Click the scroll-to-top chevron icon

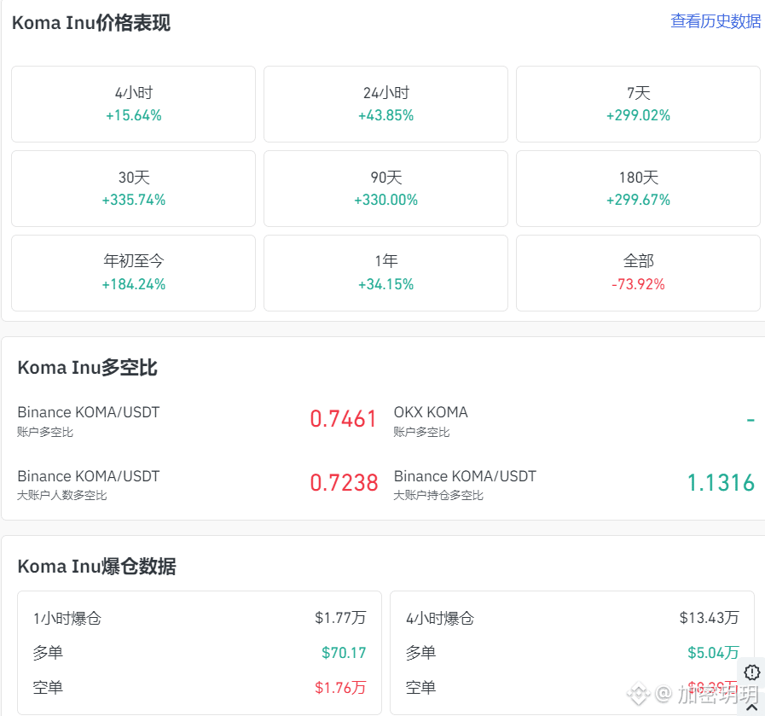(x=752, y=707)
